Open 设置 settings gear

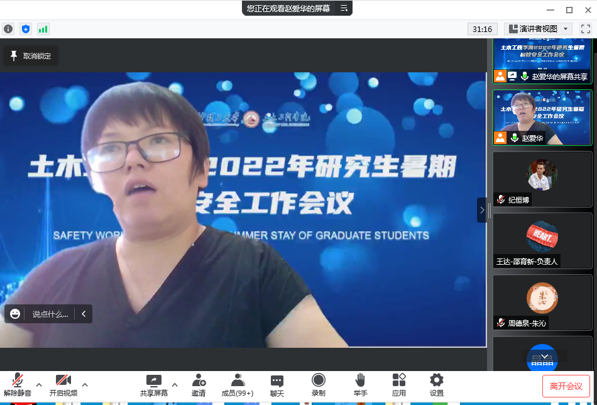437,384
